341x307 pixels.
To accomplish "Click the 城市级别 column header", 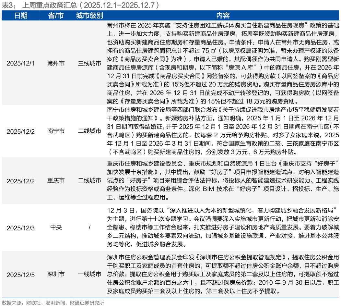I will pyautogui.click(x=89, y=16).
